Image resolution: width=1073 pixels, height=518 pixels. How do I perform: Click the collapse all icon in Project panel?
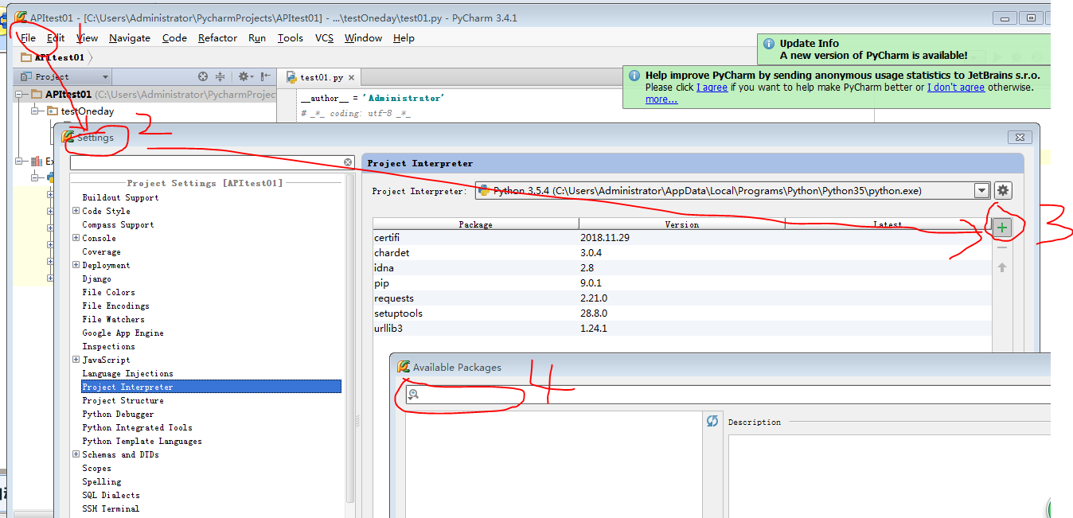(x=220, y=76)
